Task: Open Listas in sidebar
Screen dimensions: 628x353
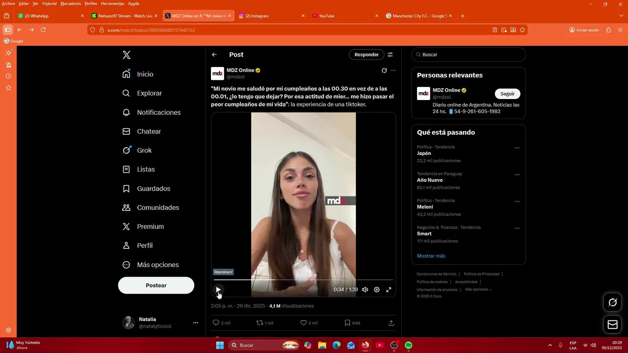Action: [x=138, y=169]
